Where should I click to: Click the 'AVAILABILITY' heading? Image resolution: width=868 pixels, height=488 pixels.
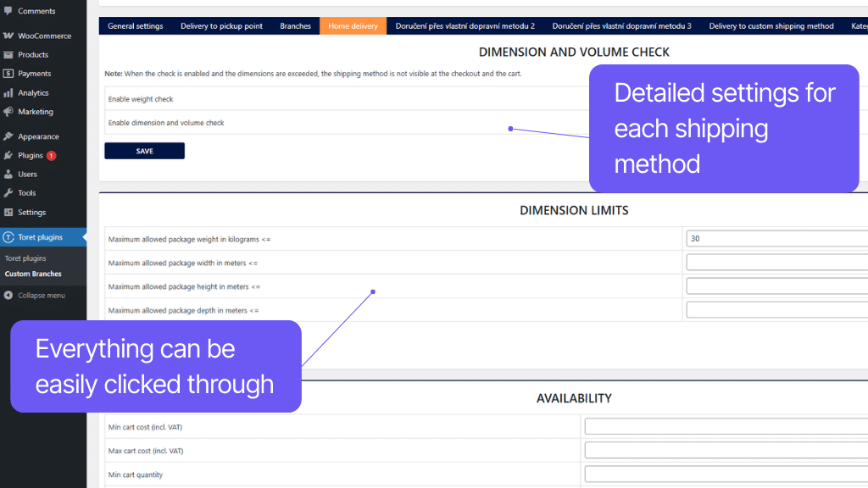(x=574, y=398)
